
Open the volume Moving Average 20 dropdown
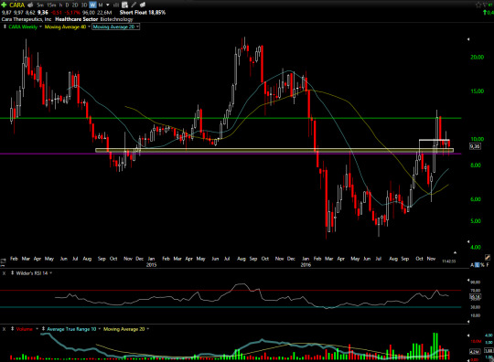pos(148,329)
